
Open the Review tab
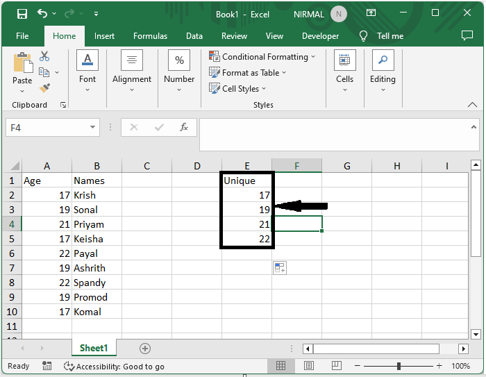[235, 36]
